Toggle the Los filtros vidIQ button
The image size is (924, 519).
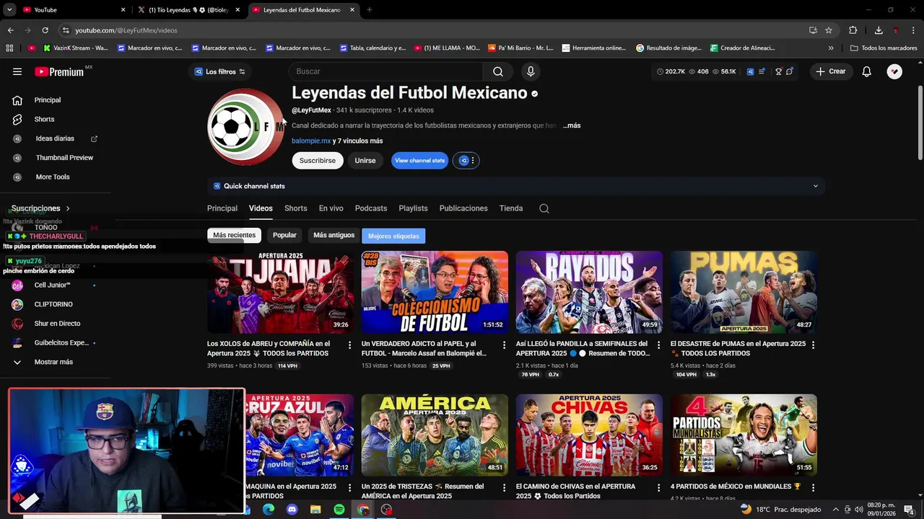click(x=219, y=71)
